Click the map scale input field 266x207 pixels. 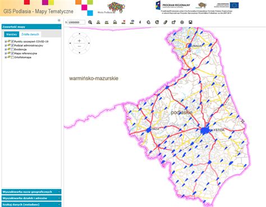click(x=76, y=22)
